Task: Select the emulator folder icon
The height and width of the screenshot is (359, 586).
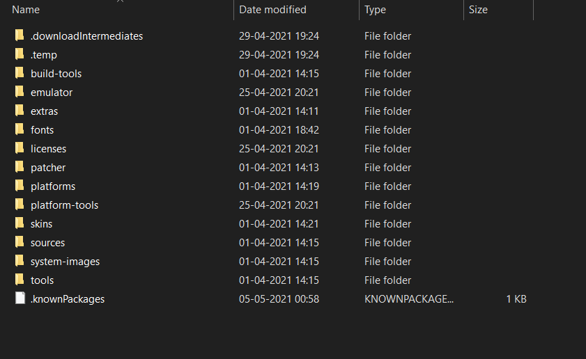Action: click(x=20, y=92)
